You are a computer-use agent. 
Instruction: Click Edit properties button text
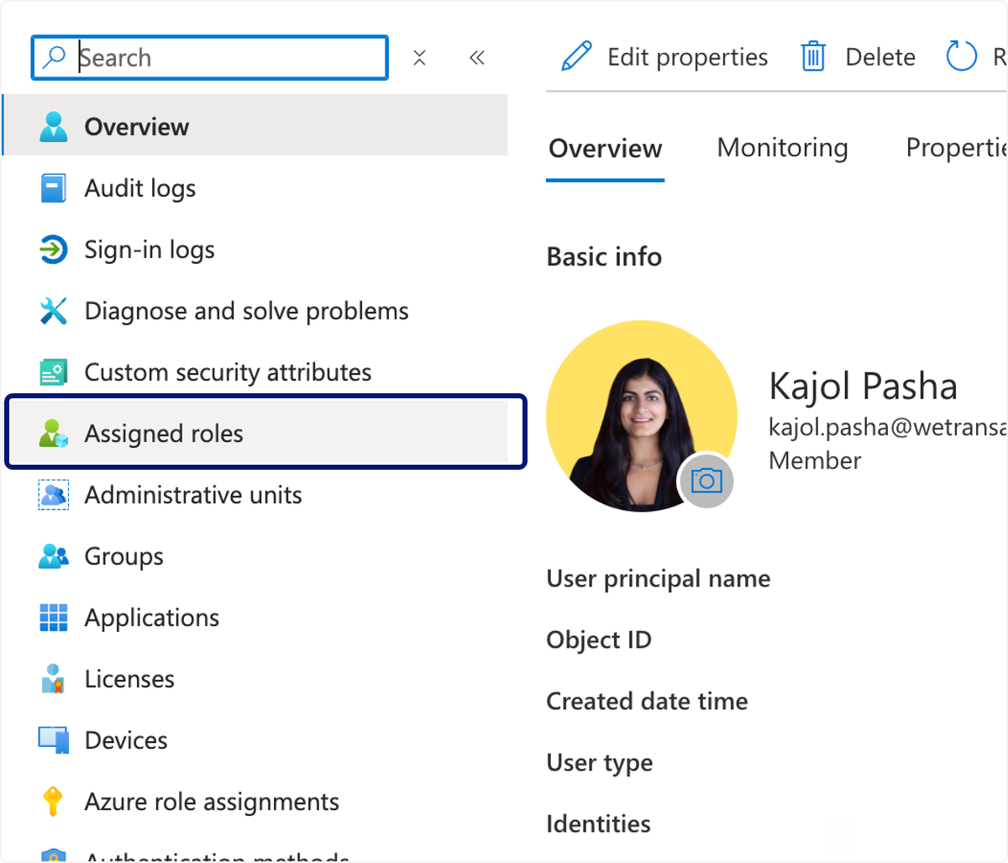tap(687, 57)
